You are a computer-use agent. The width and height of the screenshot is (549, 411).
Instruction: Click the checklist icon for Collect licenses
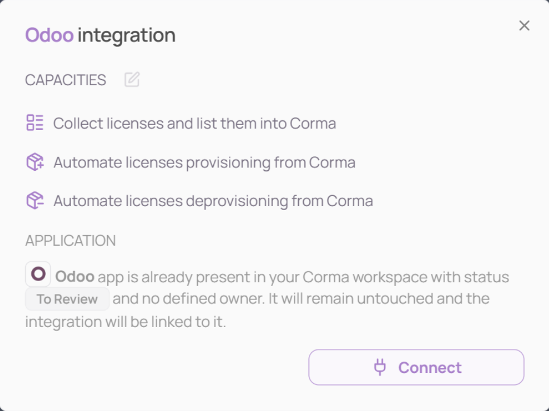point(35,123)
